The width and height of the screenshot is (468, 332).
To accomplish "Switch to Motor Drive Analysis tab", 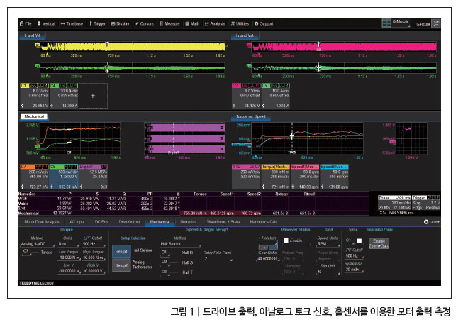I will (42, 222).
